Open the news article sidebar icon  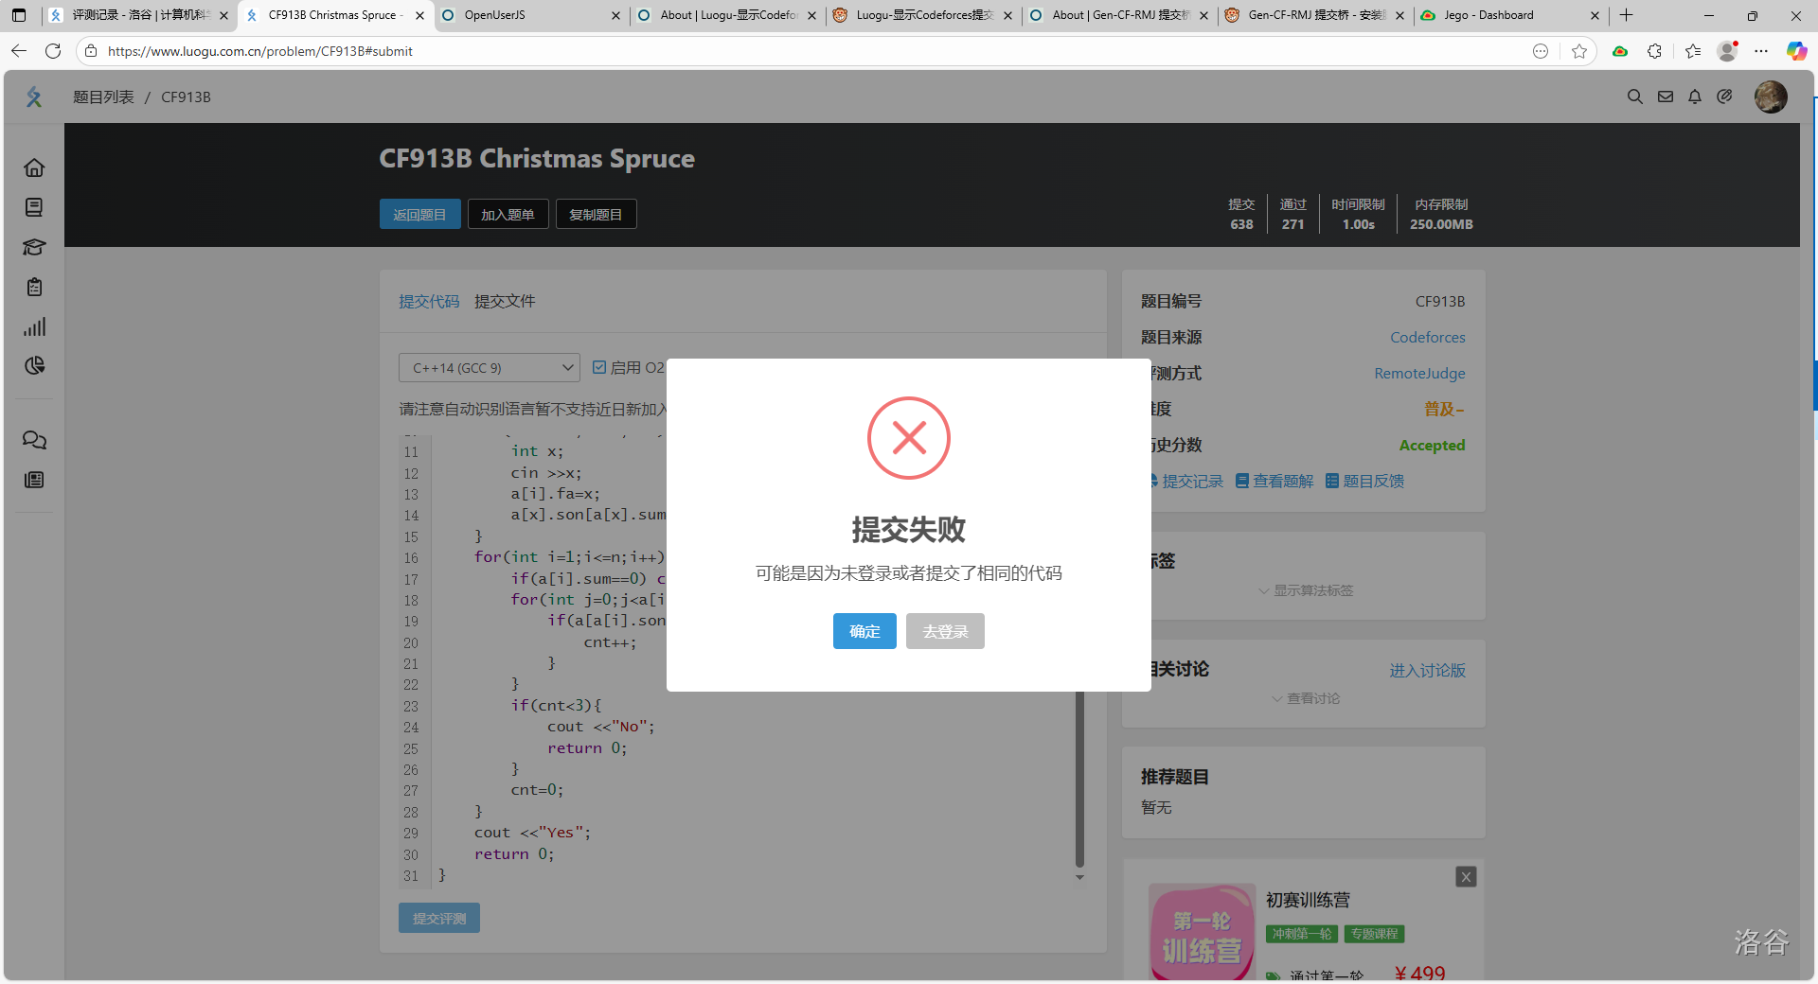click(x=34, y=480)
